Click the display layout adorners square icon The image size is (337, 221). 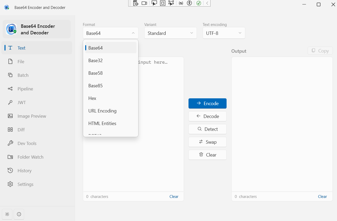pyautogui.click(x=163, y=3)
